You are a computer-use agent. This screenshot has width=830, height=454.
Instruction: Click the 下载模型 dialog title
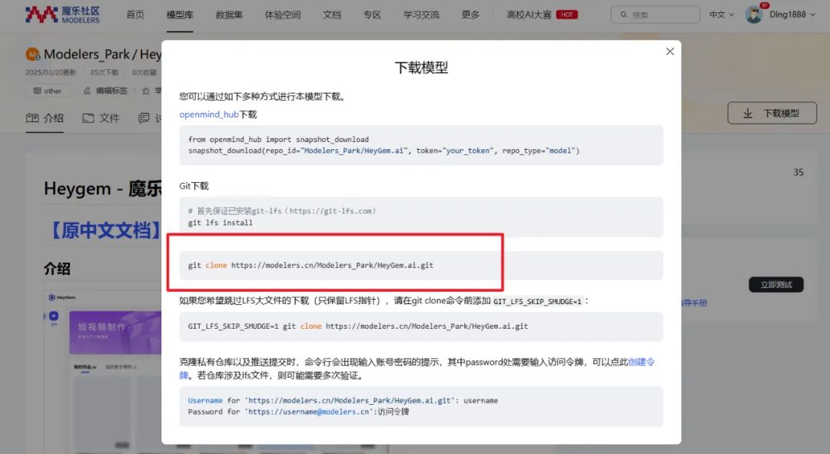coord(421,68)
